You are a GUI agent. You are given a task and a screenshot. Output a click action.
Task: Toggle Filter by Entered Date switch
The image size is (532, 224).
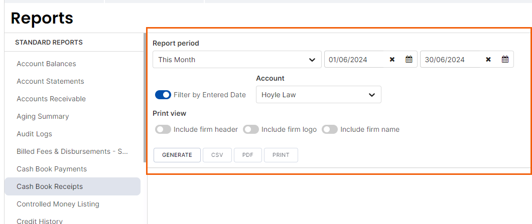(x=163, y=95)
